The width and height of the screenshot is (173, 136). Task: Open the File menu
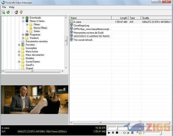coord(4,7)
